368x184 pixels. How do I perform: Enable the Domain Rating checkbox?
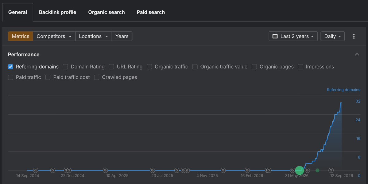click(x=65, y=67)
